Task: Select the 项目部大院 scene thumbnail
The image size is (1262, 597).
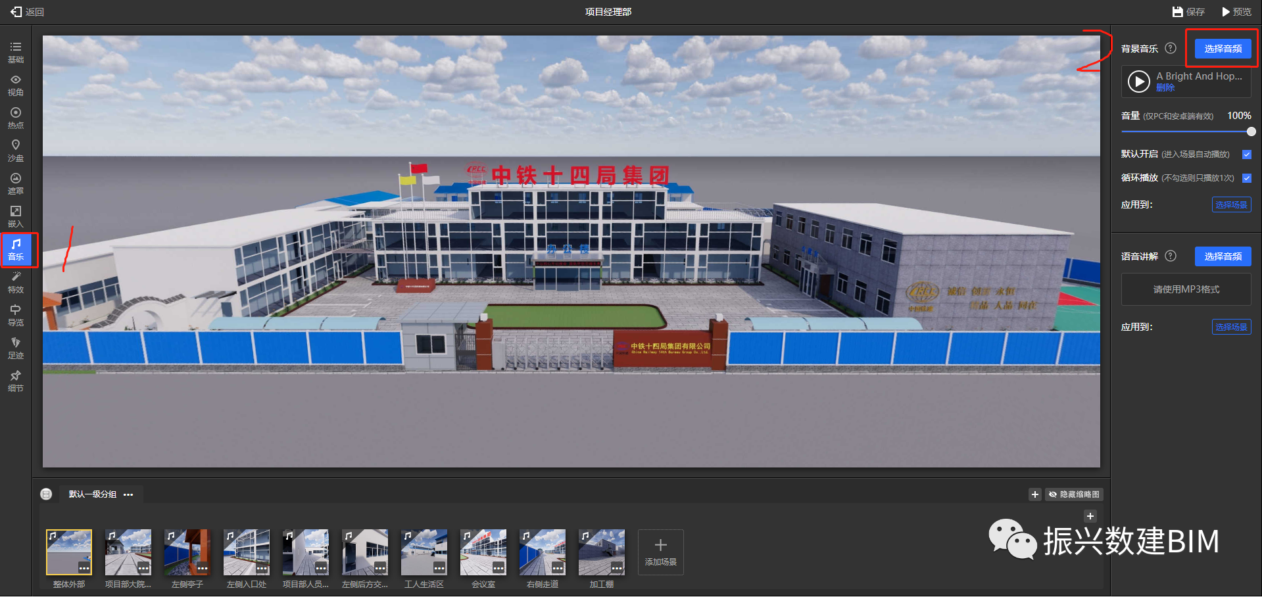Action: [128, 552]
